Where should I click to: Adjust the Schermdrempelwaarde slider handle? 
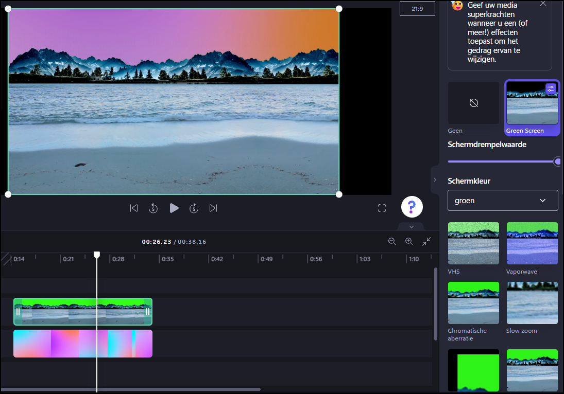click(557, 162)
